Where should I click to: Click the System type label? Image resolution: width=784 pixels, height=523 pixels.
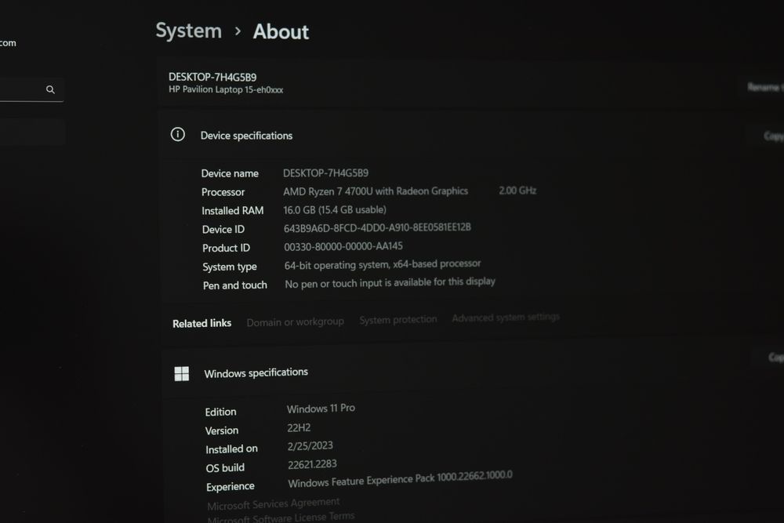[x=230, y=267]
